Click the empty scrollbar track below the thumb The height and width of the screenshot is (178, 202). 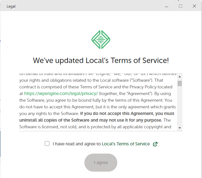[x=180, y=108]
